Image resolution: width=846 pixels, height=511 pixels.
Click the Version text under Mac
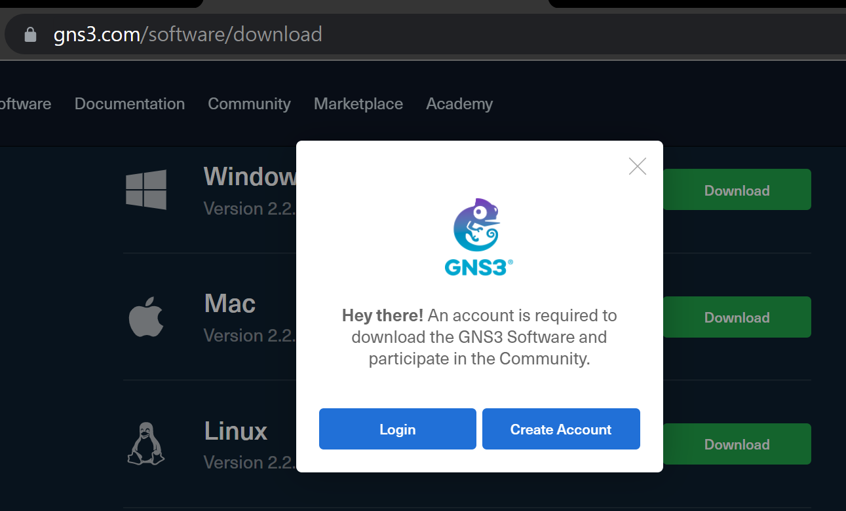click(x=250, y=336)
